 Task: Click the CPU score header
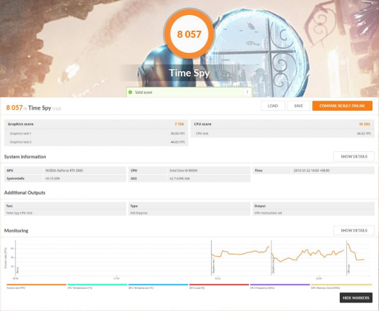coord(203,124)
